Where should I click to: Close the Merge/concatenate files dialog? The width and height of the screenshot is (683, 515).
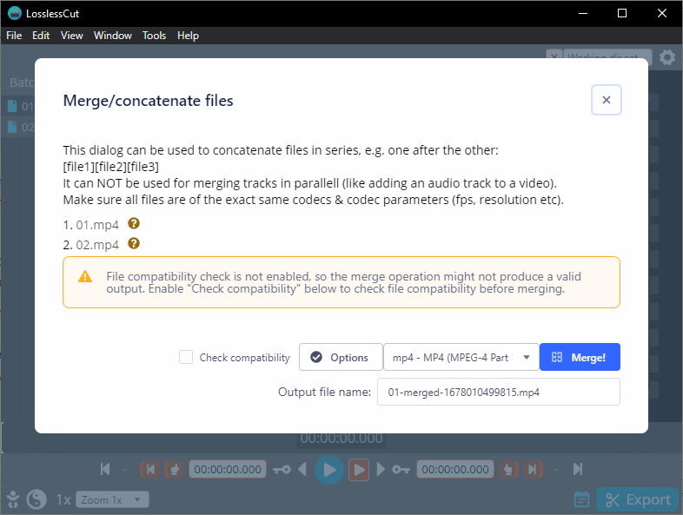(x=606, y=100)
